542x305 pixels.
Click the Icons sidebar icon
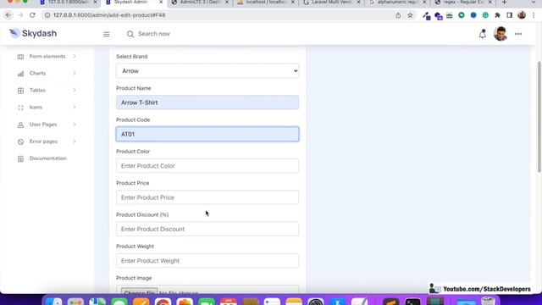[x=20, y=108]
